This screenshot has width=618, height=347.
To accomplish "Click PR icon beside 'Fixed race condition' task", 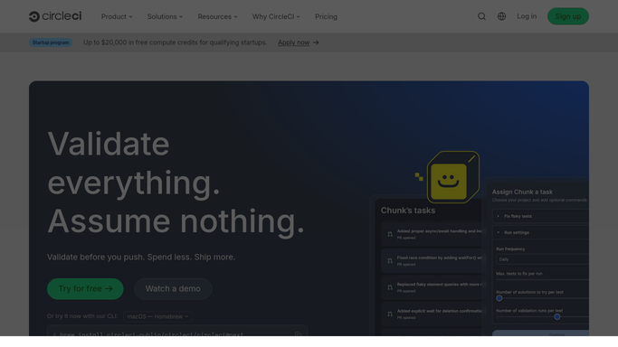I will coord(390,261).
